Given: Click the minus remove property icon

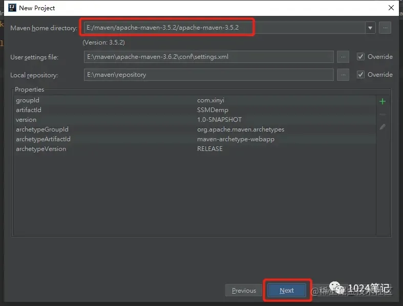Looking at the screenshot, I should (382, 114).
